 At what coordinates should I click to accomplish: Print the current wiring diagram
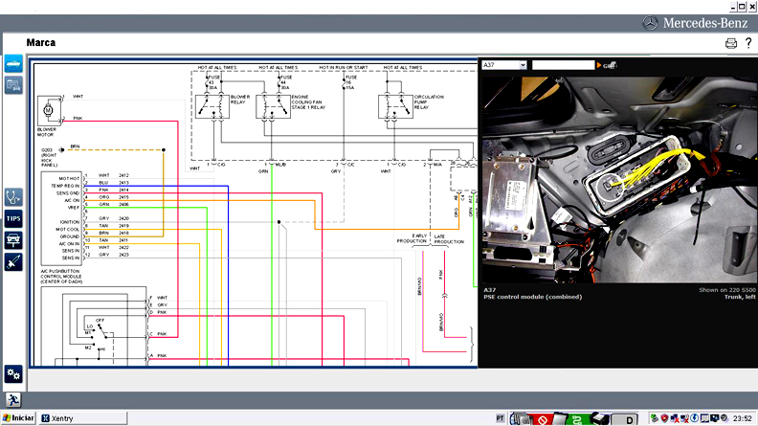tap(731, 43)
